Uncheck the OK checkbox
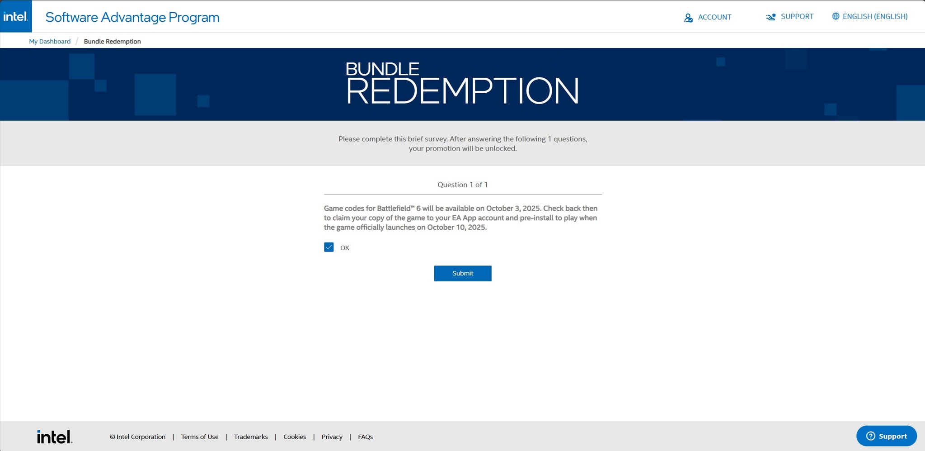 (329, 247)
